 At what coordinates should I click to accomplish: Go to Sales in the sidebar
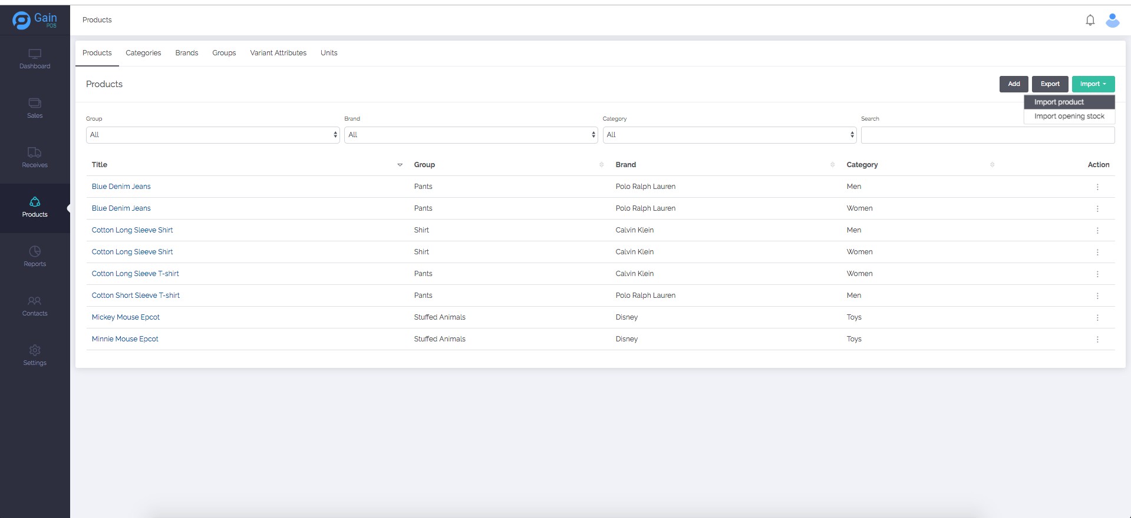click(35, 104)
